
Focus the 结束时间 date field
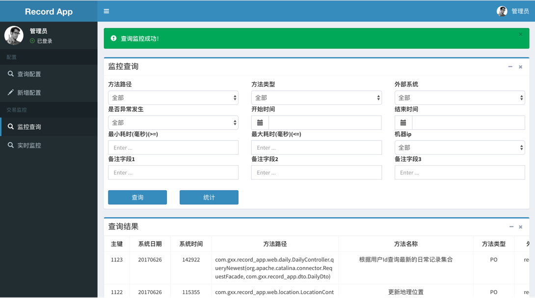468,123
